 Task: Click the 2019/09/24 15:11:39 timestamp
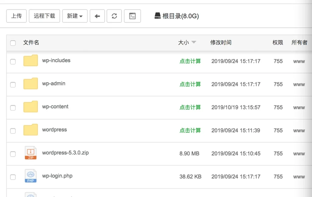[x=236, y=130]
